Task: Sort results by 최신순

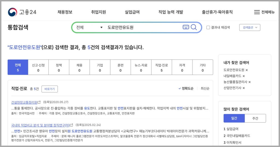Action: [x=205, y=88]
